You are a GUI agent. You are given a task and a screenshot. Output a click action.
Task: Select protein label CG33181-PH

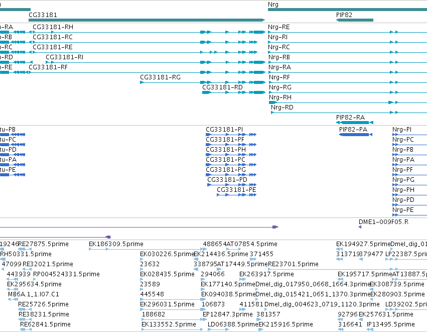(226, 150)
